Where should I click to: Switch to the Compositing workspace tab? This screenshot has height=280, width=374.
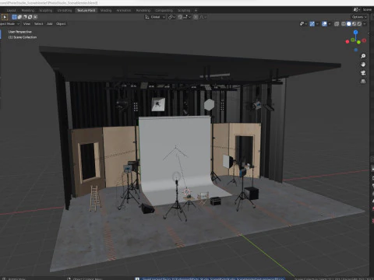(164, 10)
